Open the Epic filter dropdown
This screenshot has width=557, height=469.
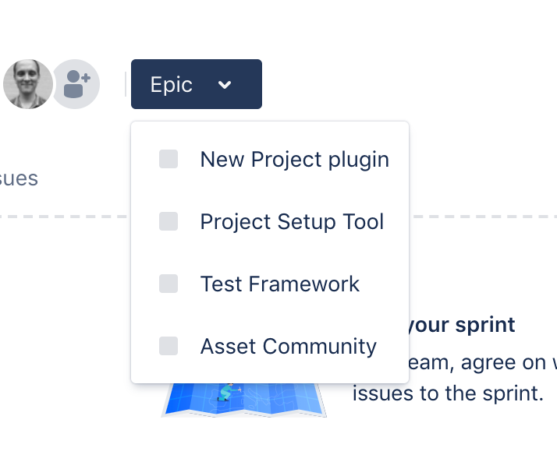[197, 84]
